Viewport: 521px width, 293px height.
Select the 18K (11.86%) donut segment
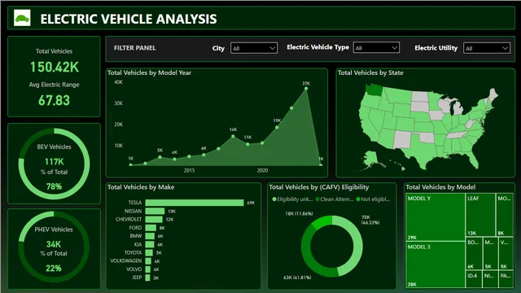pyautogui.click(x=322, y=222)
